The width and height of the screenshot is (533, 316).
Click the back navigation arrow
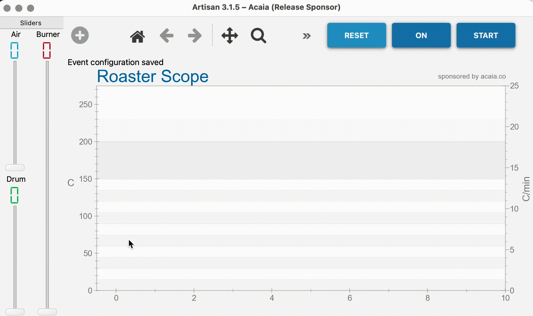(167, 35)
